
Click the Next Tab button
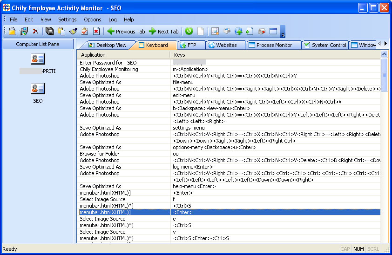[164, 32]
